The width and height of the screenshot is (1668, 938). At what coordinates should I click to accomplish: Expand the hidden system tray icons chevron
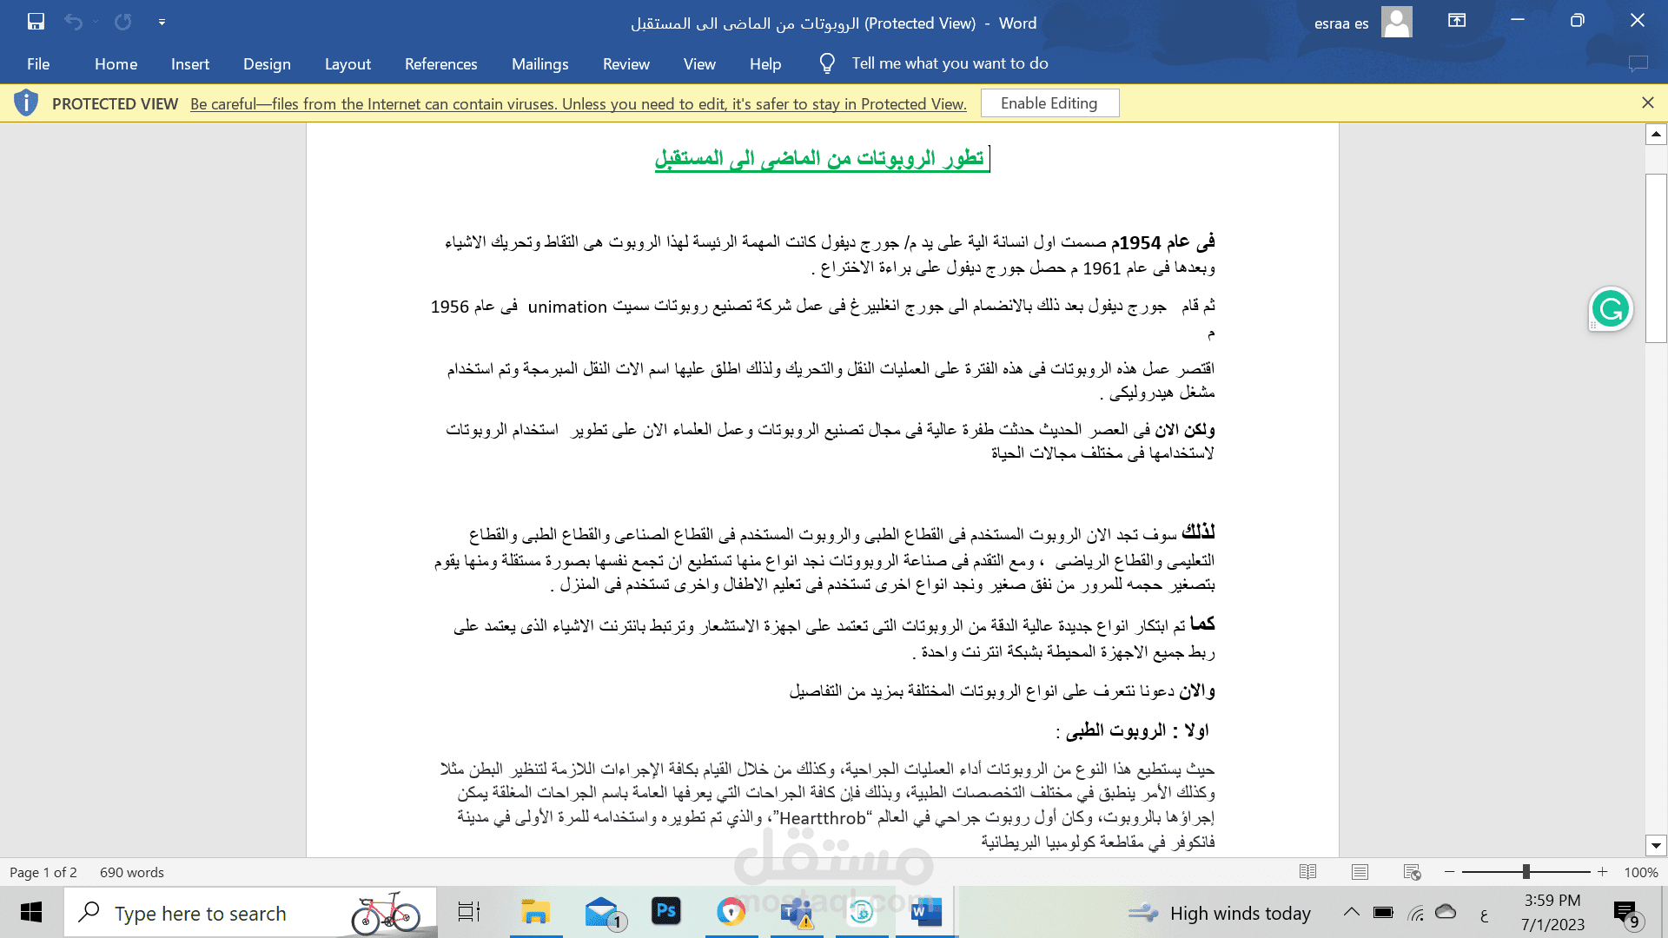click(x=1351, y=912)
